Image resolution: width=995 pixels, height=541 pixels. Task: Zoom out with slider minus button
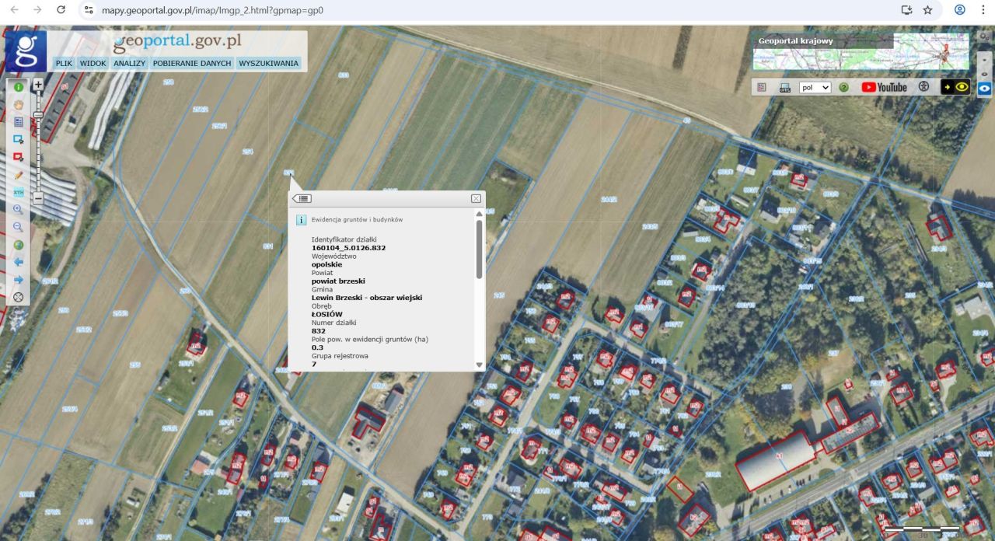pos(38,198)
